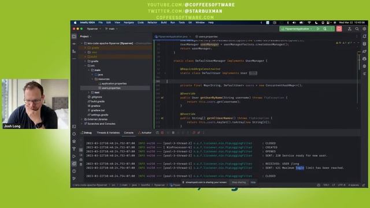The image size is (370, 208).
Task: Open the File menu
Action: (101, 23)
